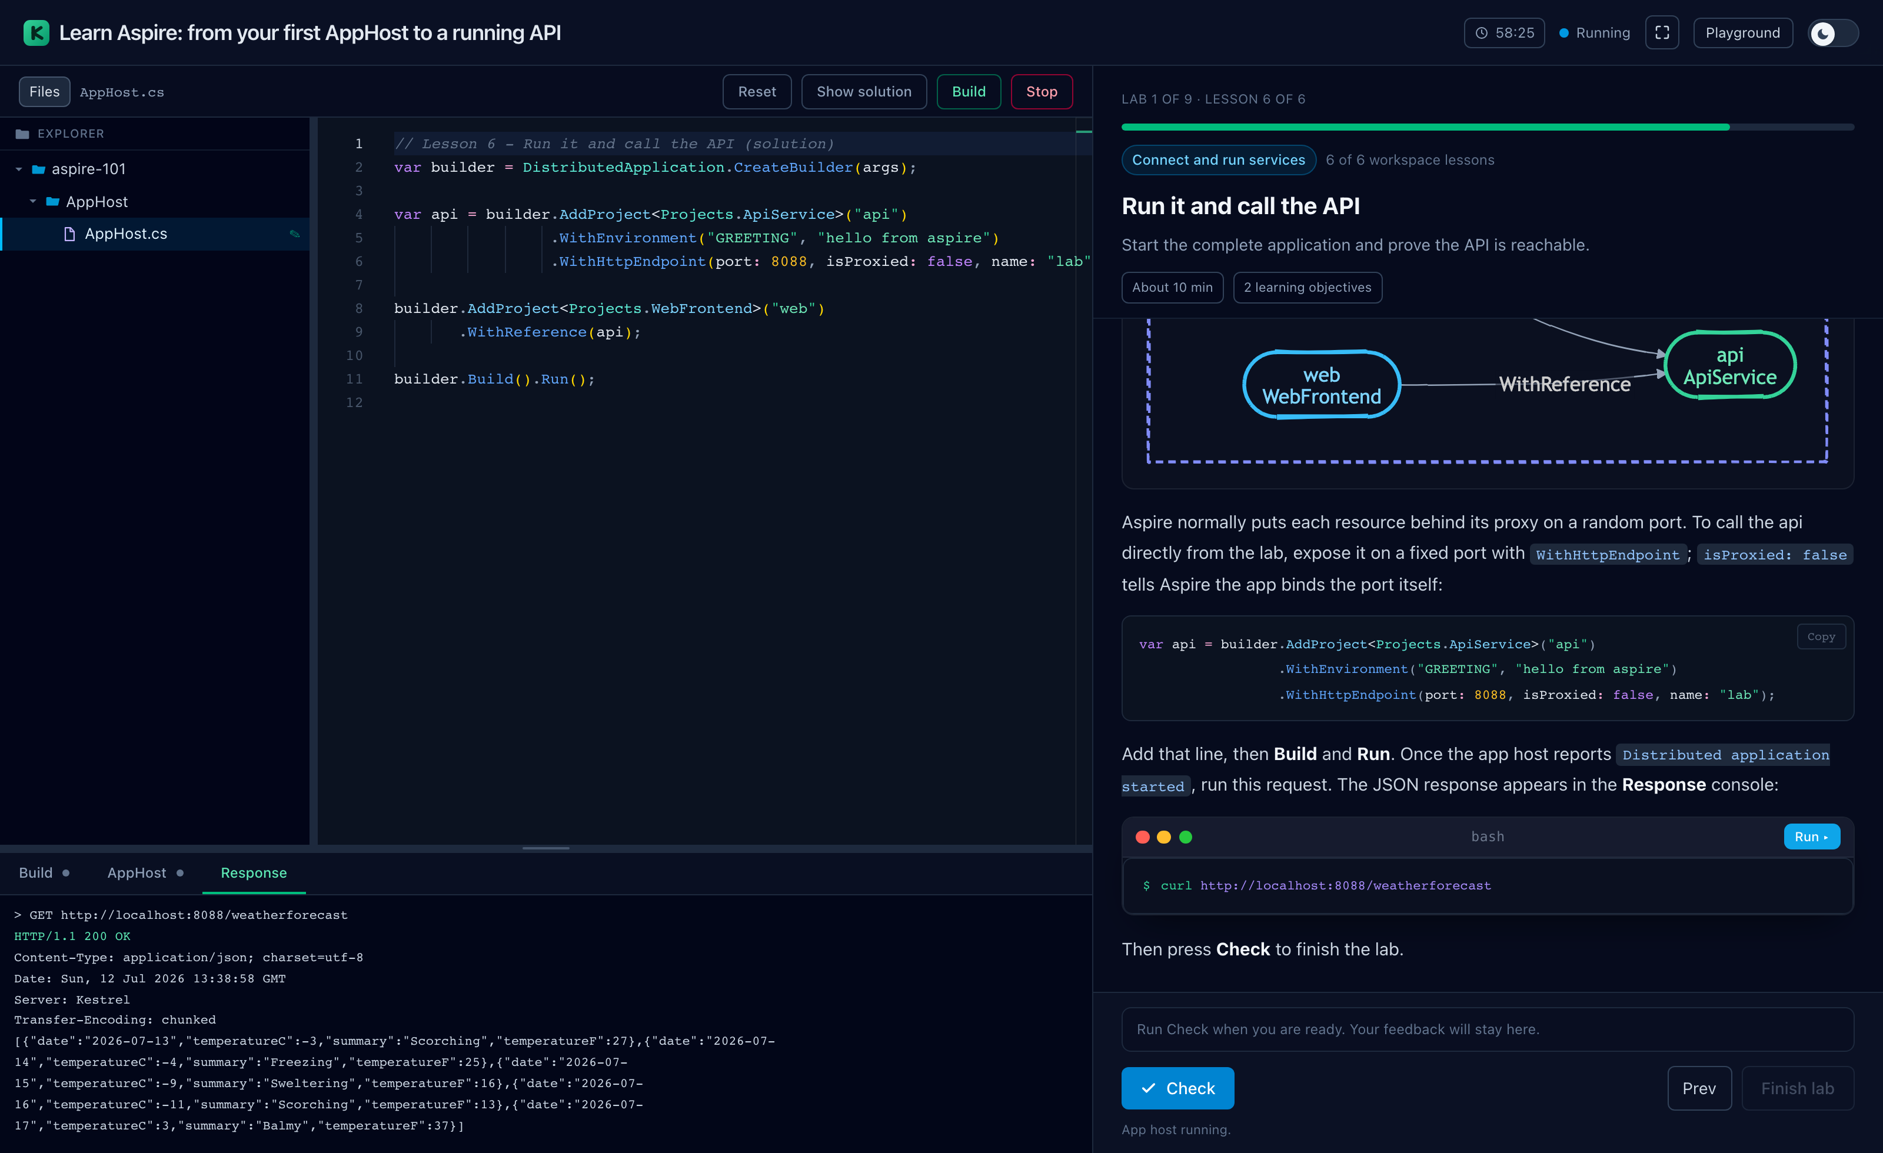Click the editor minimap marker
The height and width of the screenshot is (1153, 1883).
(1084, 132)
